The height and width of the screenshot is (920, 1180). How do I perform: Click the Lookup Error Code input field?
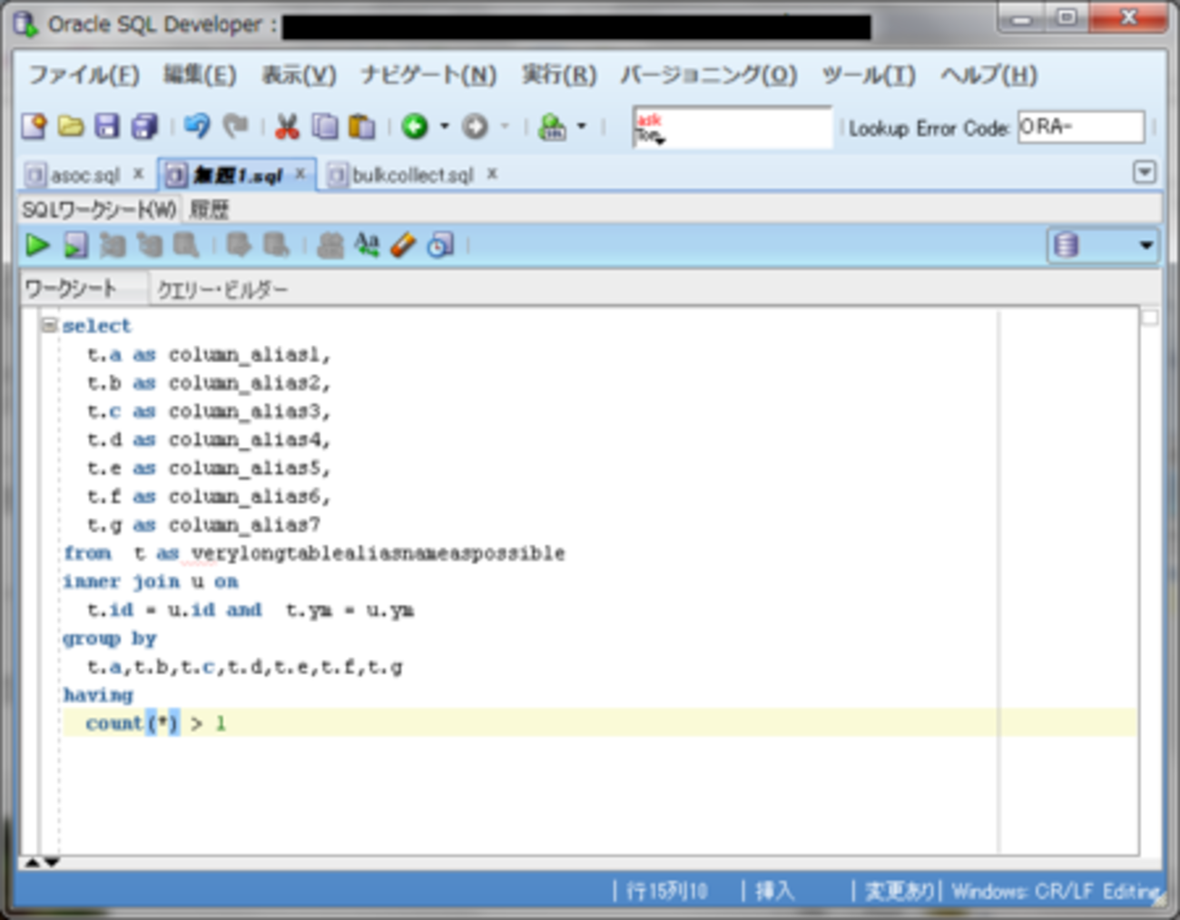pos(1080,127)
